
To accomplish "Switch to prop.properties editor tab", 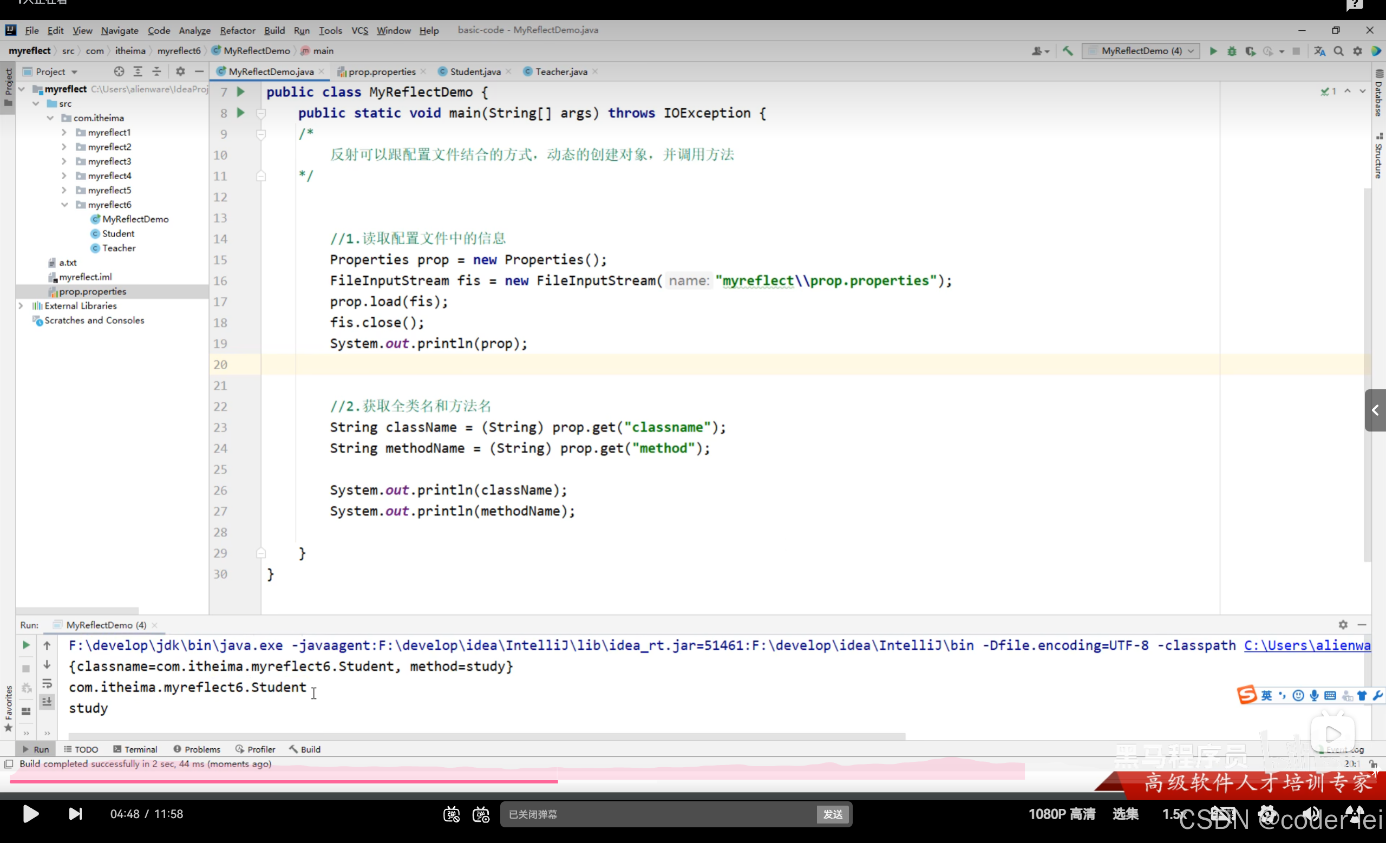I will click(381, 71).
